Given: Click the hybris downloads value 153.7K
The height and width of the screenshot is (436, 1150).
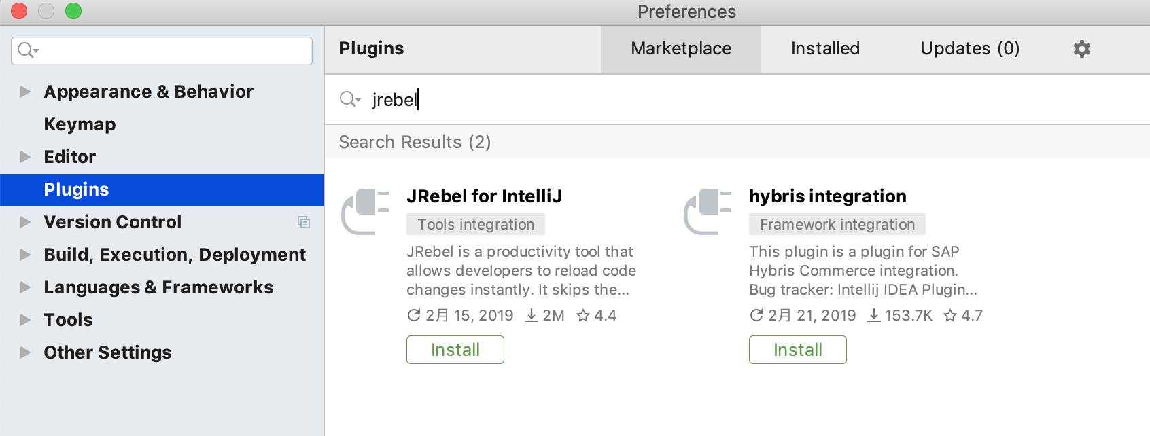Looking at the screenshot, I should [x=909, y=316].
